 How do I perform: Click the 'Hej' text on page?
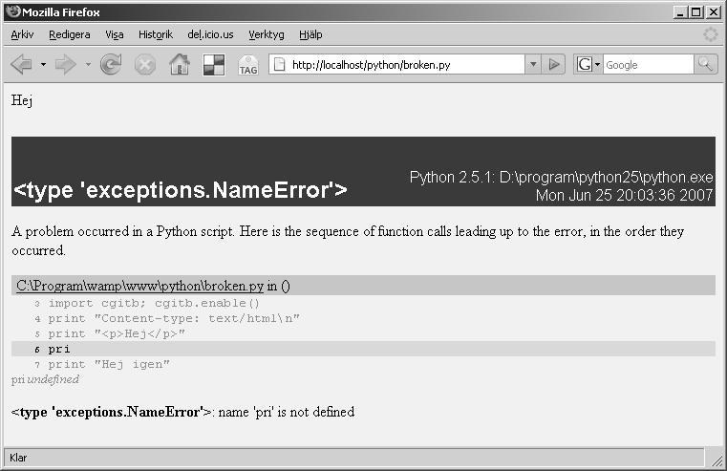pyautogui.click(x=22, y=100)
